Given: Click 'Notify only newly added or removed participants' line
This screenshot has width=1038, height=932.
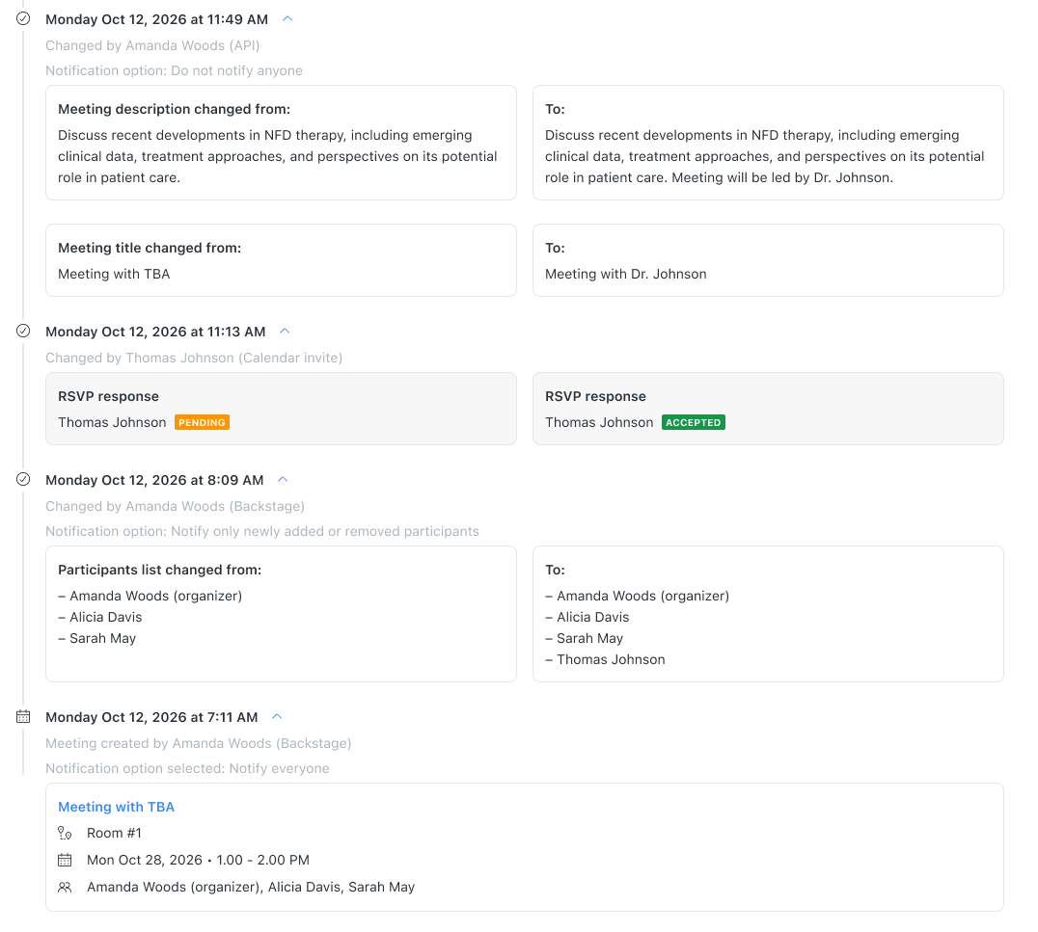Looking at the screenshot, I should (262, 530).
